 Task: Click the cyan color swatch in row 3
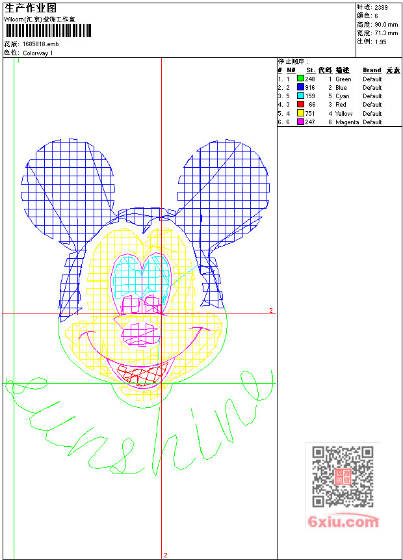(x=300, y=96)
